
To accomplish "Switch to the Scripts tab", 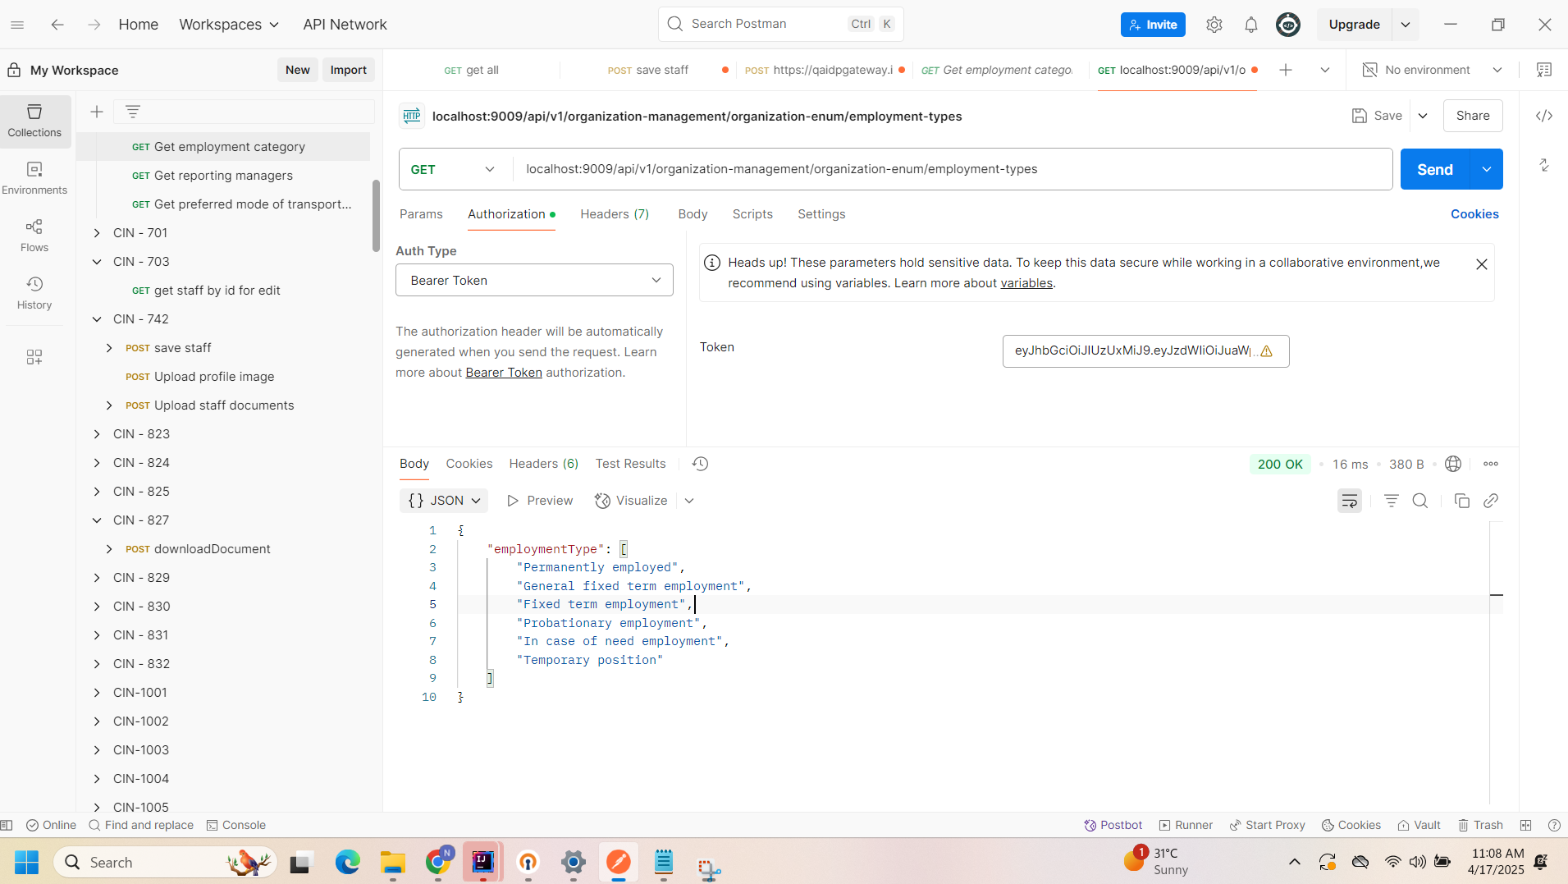I will (752, 214).
